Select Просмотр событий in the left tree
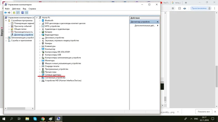The image size is (218, 122). tap(23, 26)
